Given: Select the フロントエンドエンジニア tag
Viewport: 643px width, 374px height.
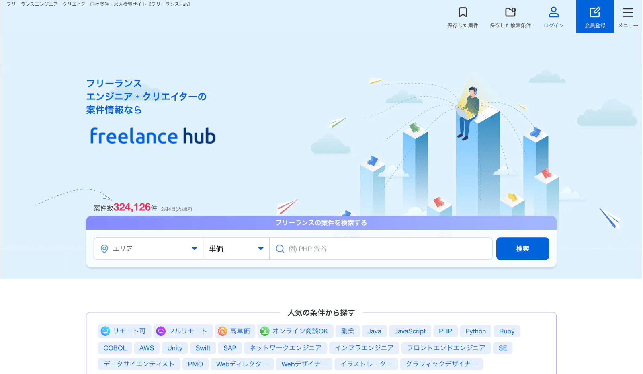Looking at the screenshot, I should point(446,348).
